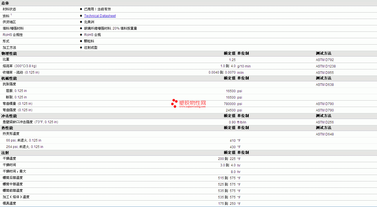Image resolution: width=377 pixels, height=207 pixels.
Task: Click the 加工(熔体)温度 row label
Action: pyautogui.click(x=16, y=197)
